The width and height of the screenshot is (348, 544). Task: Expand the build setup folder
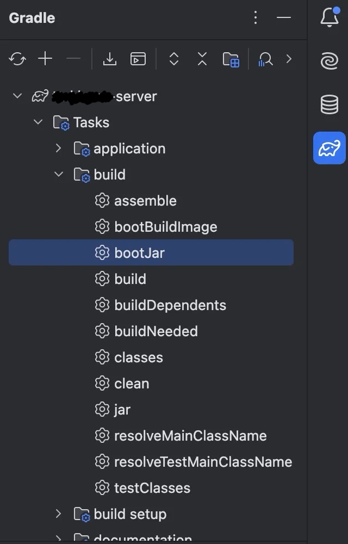pos(59,514)
